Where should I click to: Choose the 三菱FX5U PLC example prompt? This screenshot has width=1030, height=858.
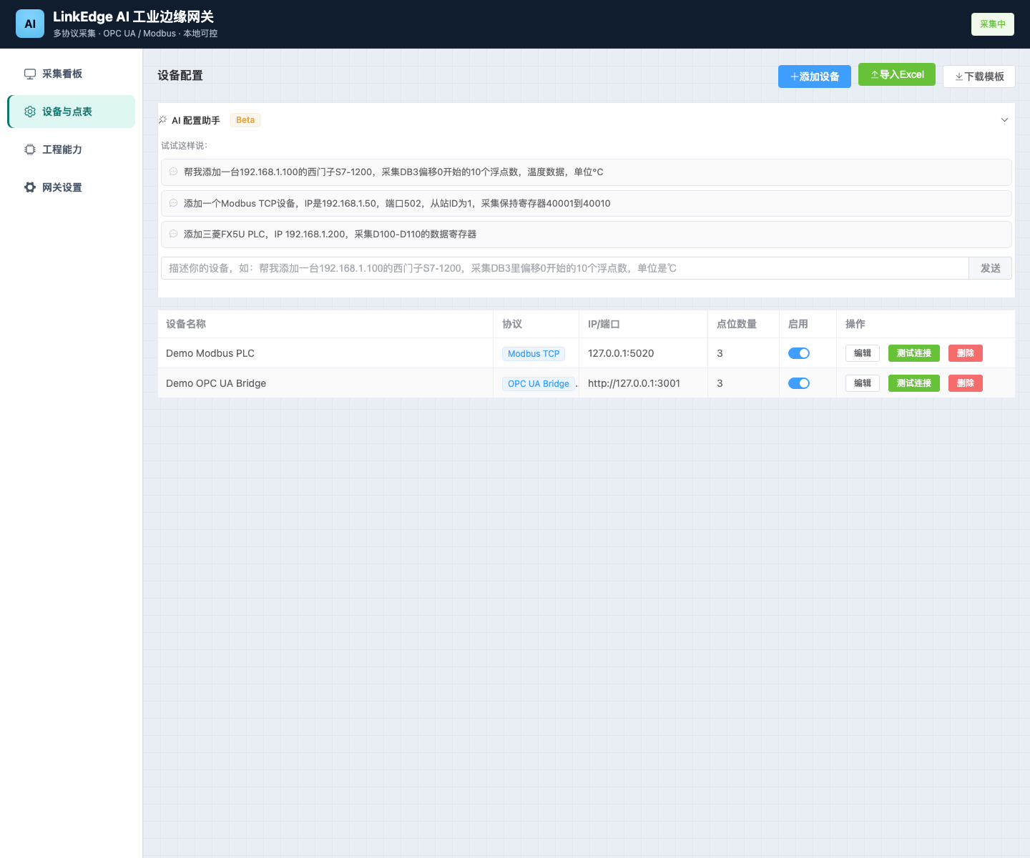tap(587, 235)
